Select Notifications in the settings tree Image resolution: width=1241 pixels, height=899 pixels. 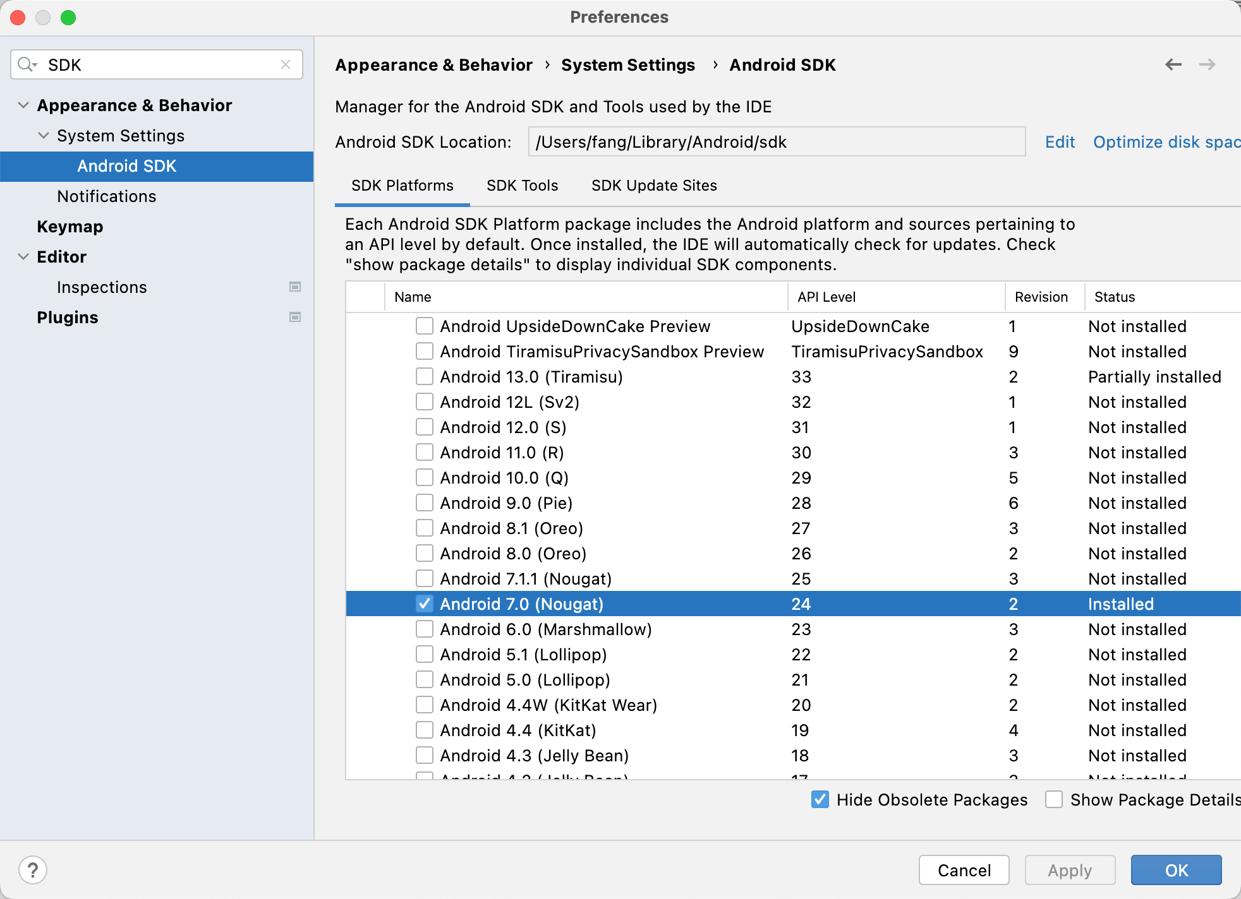click(106, 196)
